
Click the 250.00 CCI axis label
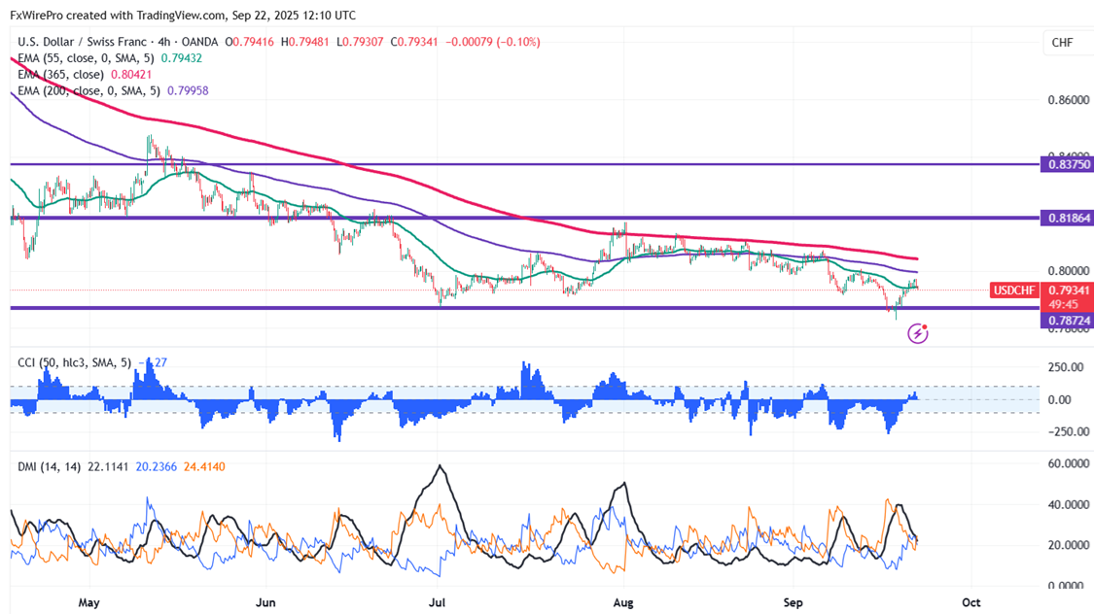pos(1066,367)
